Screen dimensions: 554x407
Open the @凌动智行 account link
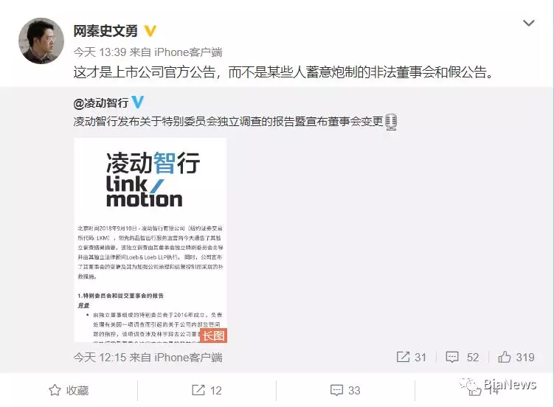pyautogui.click(x=101, y=103)
